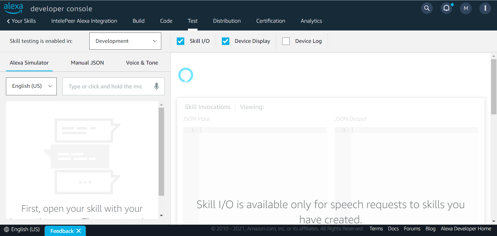Select the Alexa Simulator tab
Image resolution: width=497 pixels, height=236 pixels.
pyautogui.click(x=29, y=63)
